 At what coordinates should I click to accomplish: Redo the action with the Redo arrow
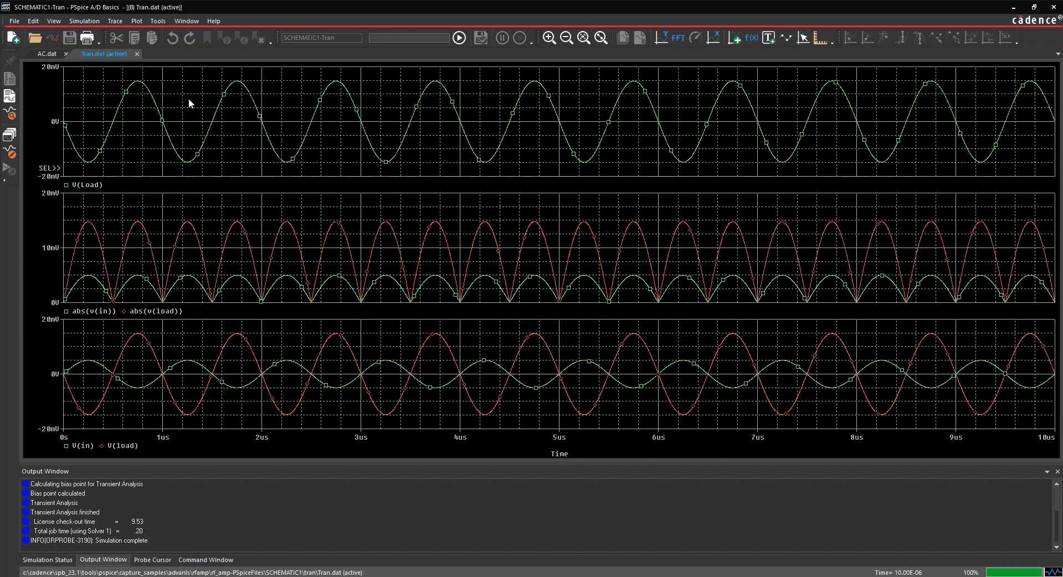[x=189, y=38]
